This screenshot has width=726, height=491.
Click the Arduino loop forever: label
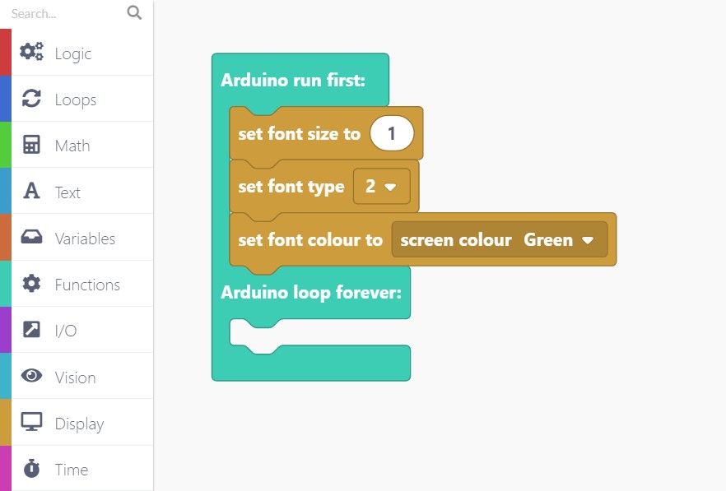click(x=311, y=293)
